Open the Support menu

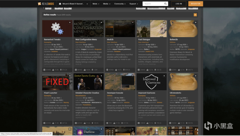[x=134, y=4]
